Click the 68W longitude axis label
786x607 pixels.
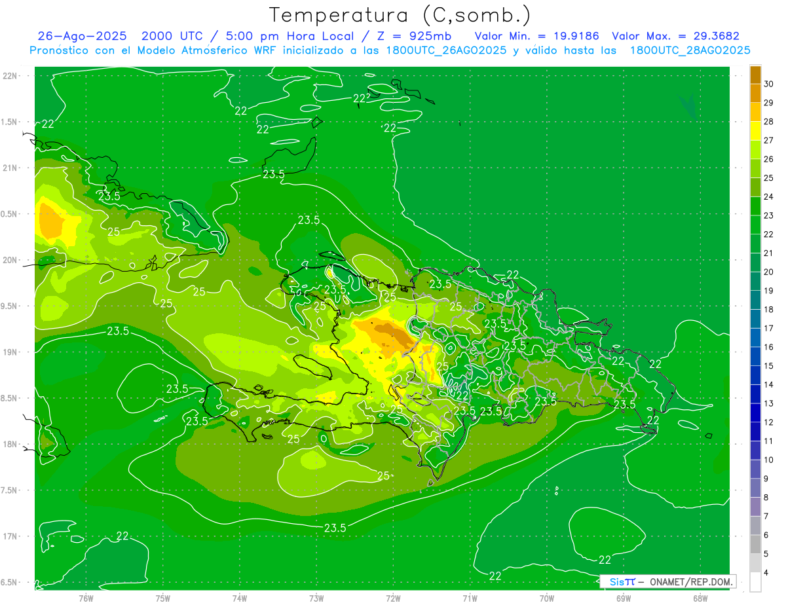[700, 598]
